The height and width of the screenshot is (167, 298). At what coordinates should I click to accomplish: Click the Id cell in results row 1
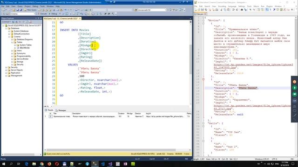50,116
